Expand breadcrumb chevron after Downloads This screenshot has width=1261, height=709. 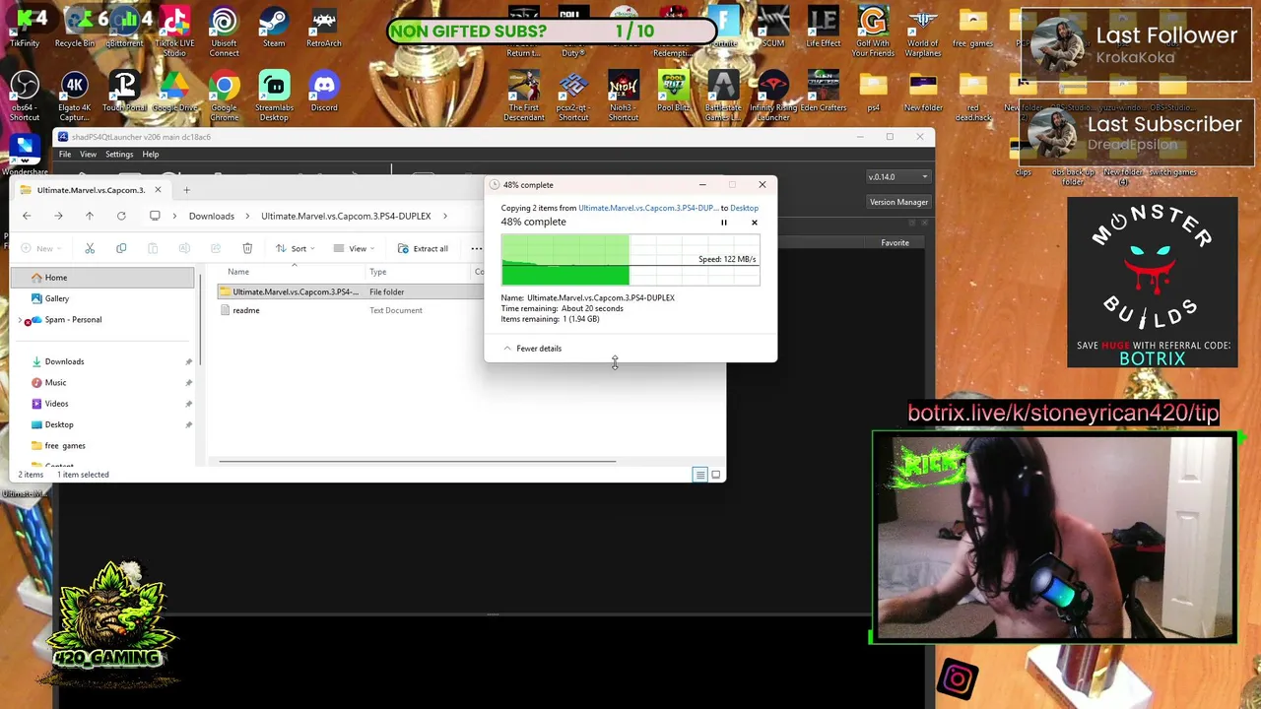click(249, 216)
